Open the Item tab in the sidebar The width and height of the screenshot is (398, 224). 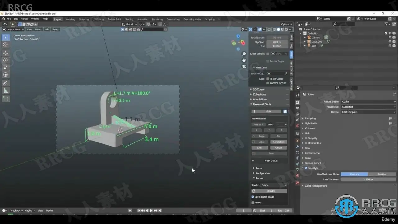pos(291,37)
